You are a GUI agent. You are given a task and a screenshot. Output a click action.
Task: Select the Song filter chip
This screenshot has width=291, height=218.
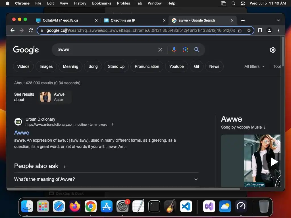pyautogui.click(x=93, y=66)
